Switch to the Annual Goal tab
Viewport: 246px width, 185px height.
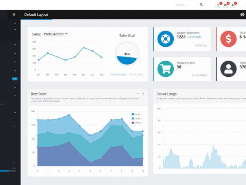pyautogui.click(x=136, y=74)
